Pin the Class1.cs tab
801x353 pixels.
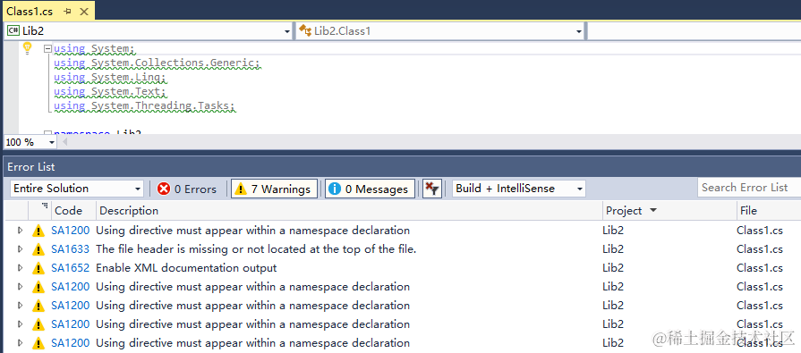(x=68, y=12)
